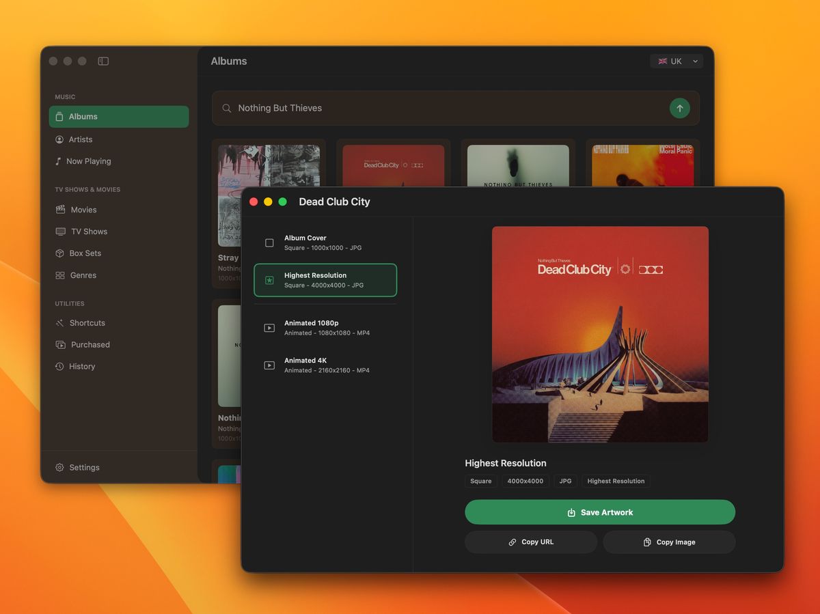Click the Purchased icon in sidebar
Viewport: 820px width, 614px height.
(60, 345)
